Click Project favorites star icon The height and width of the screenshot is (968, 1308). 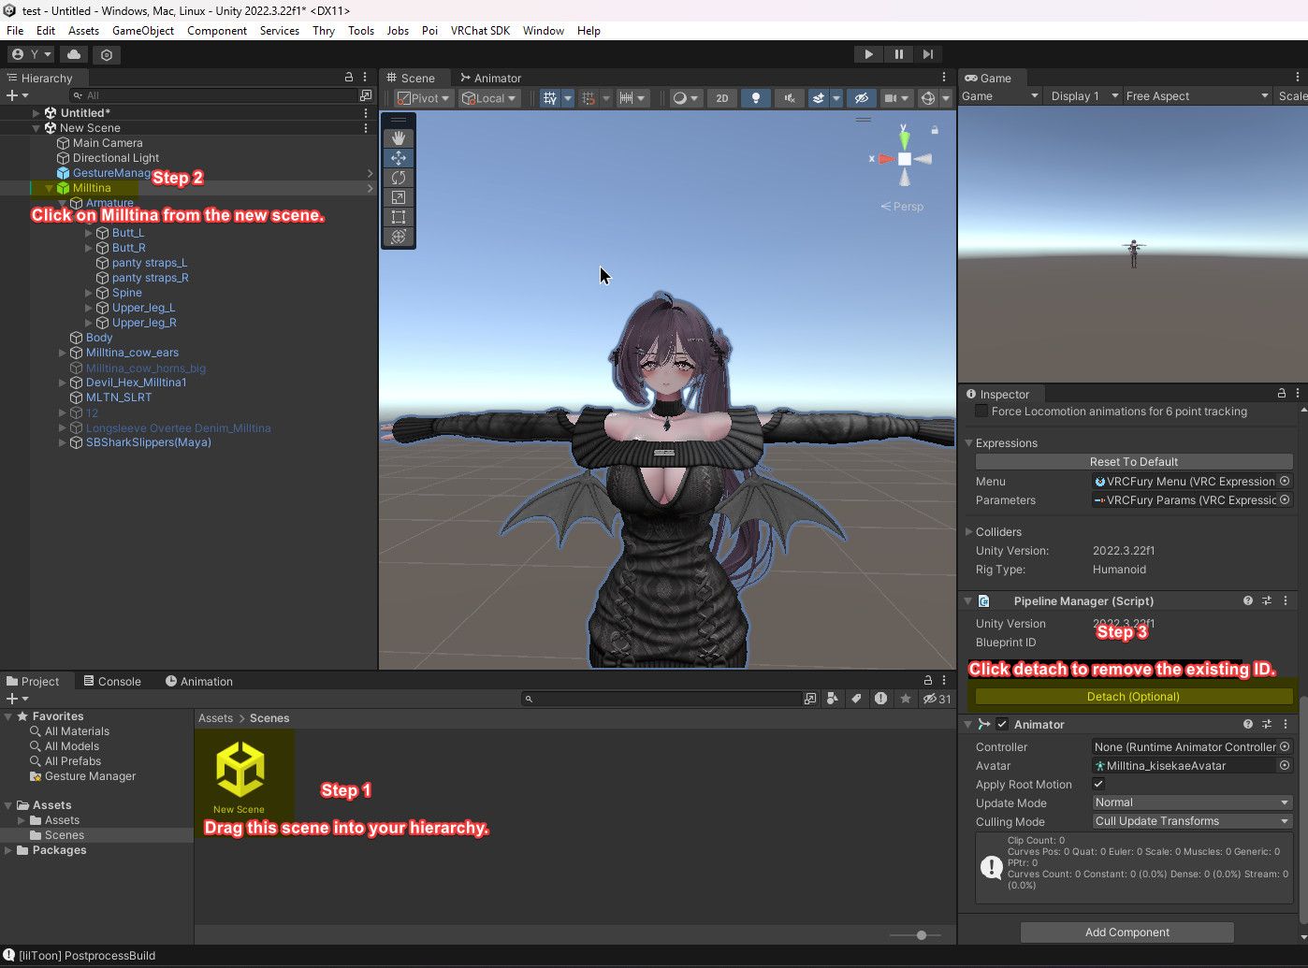[905, 699]
